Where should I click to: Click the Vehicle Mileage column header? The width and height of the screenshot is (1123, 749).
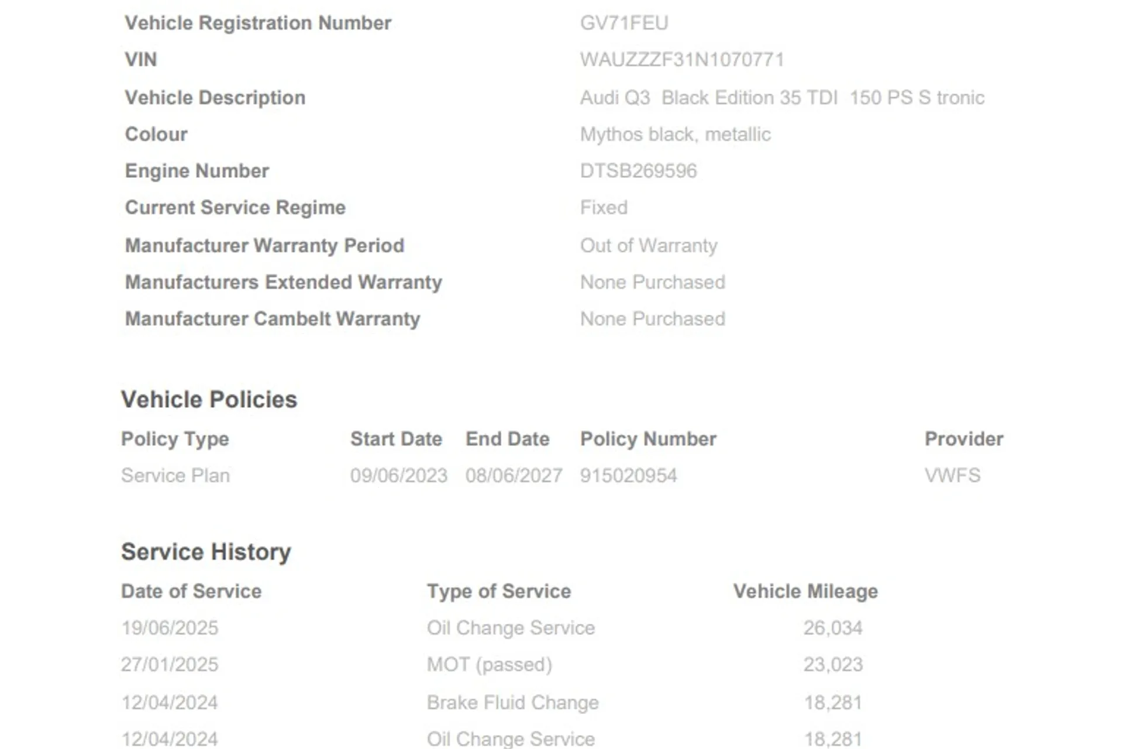(x=805, y=592)
